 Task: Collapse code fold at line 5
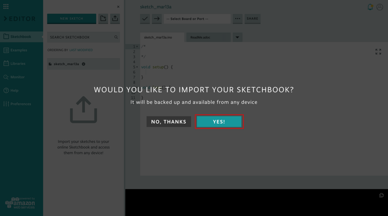coord(137,67)
